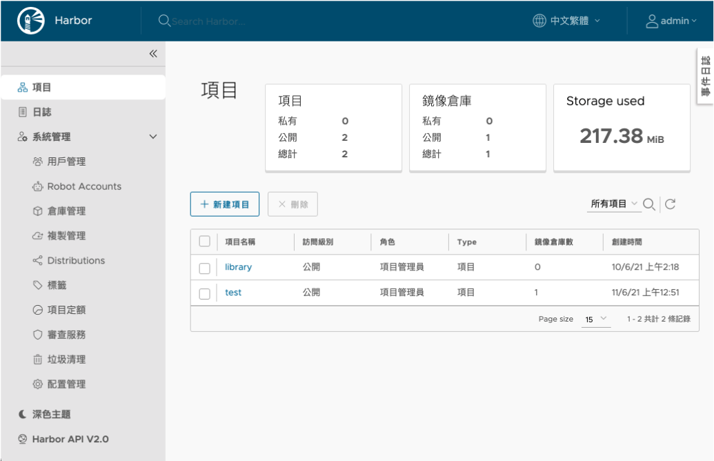The width and height of the screenshot is (714, 461).
Task: Open the 事件日誌 side tab
Action: pyautogui.click(x=705, y=76)
